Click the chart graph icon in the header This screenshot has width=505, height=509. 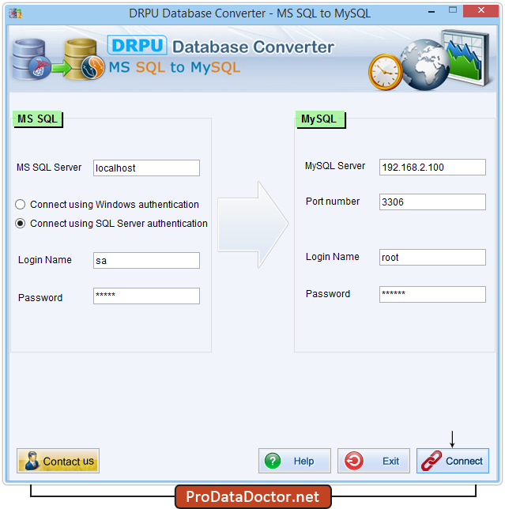(x=466, y=57)
